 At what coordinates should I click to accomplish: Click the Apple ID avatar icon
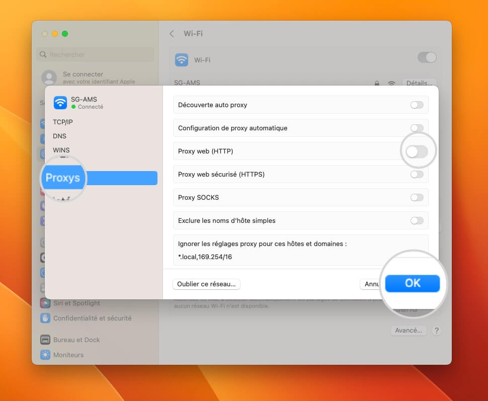click(49, 77)
